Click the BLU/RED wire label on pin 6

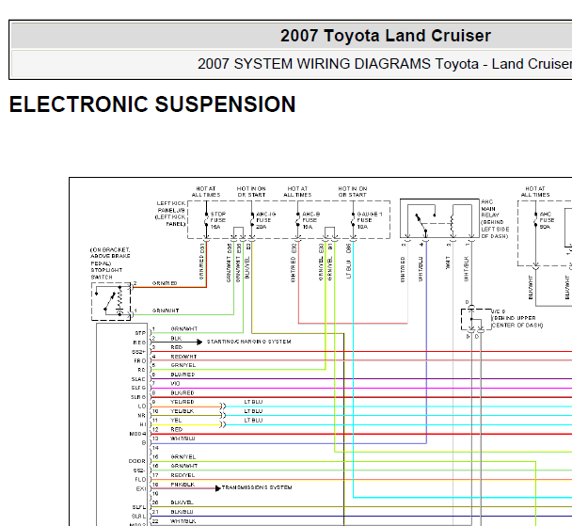tap(183, 375)
